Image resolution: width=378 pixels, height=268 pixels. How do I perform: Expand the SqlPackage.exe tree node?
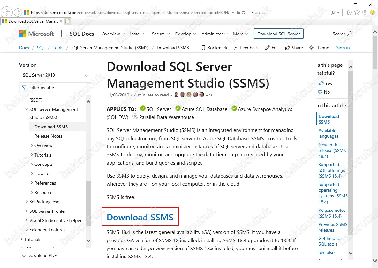click(x=26, y=202)
